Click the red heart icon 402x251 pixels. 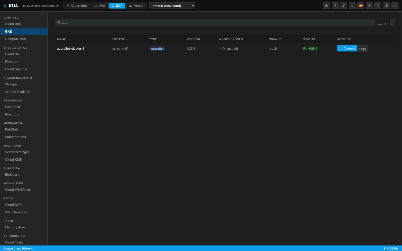tap(395, 6)
